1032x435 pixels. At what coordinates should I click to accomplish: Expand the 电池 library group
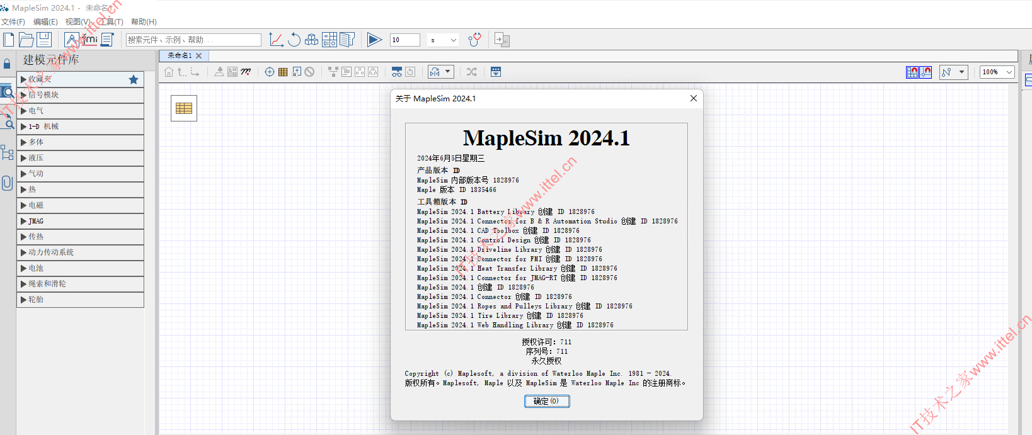(x=80, y=268)
